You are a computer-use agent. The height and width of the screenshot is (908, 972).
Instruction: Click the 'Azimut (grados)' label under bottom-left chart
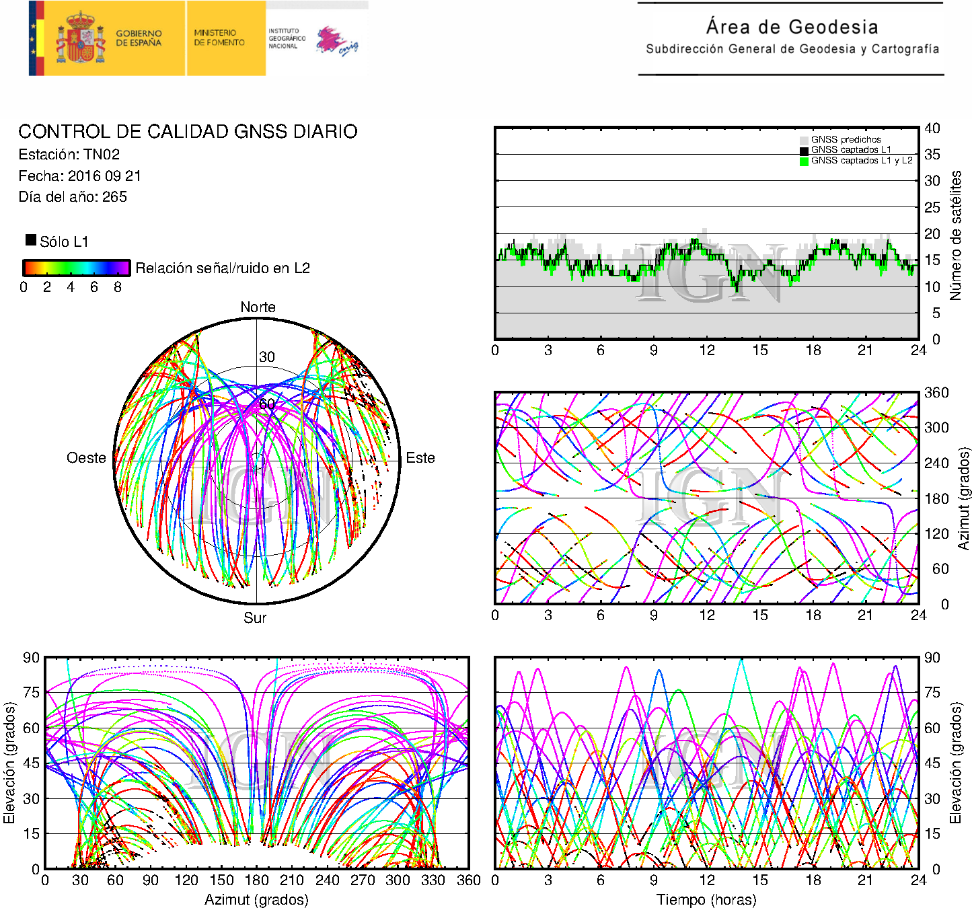click(256, 899)
